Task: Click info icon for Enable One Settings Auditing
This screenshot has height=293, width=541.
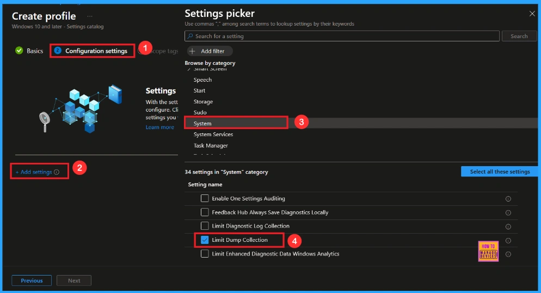Action: 508,199
